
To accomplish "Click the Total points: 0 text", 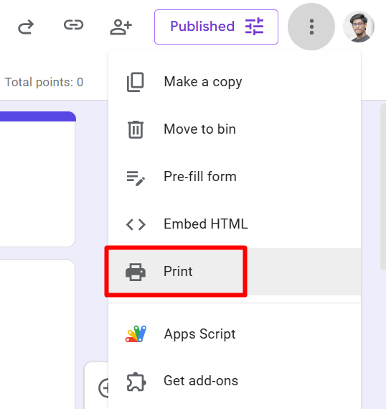I will point(44,82).
